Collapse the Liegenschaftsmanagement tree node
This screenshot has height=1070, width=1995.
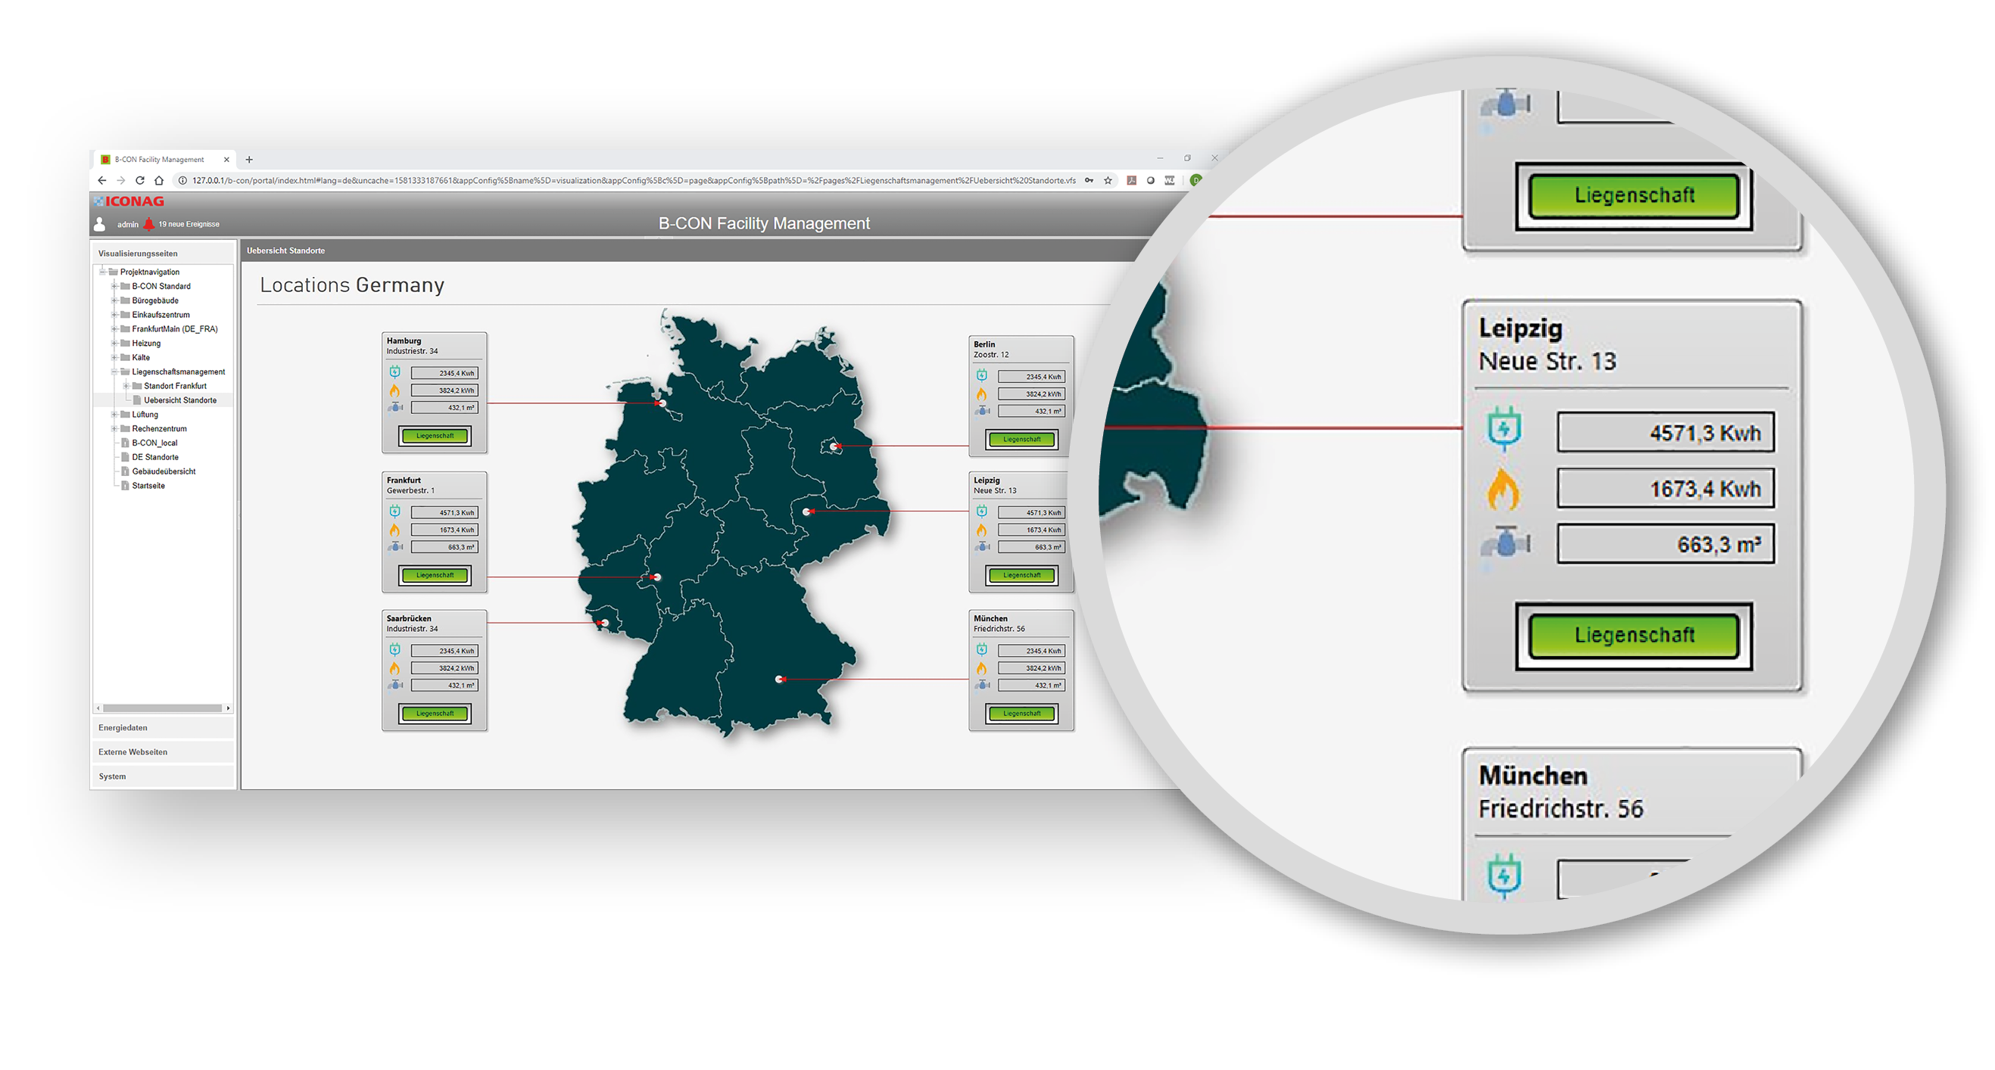pyautogui.click(x=114, y=372)
